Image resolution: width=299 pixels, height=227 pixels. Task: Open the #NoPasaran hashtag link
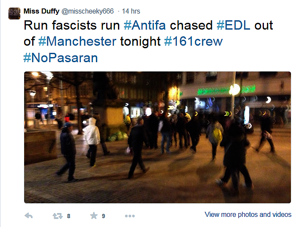60,58
